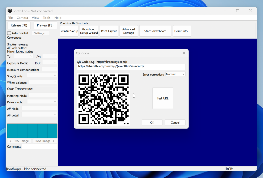The height and width of the screenshot is (178, 263).
Task: Expand the Metering Mode dropdown
Action: (43, 95)
